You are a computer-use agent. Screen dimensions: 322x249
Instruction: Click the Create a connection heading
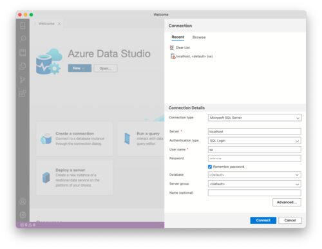tap(75, 133)
